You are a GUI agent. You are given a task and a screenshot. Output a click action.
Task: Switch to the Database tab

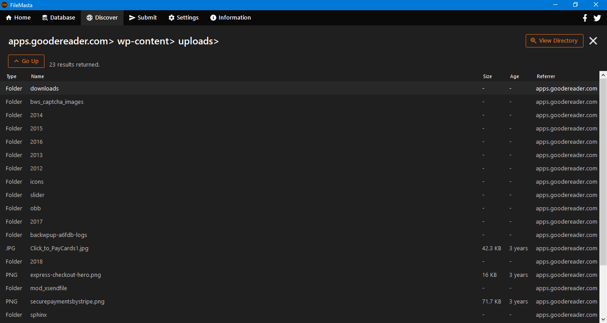click(x=59, y=18)
